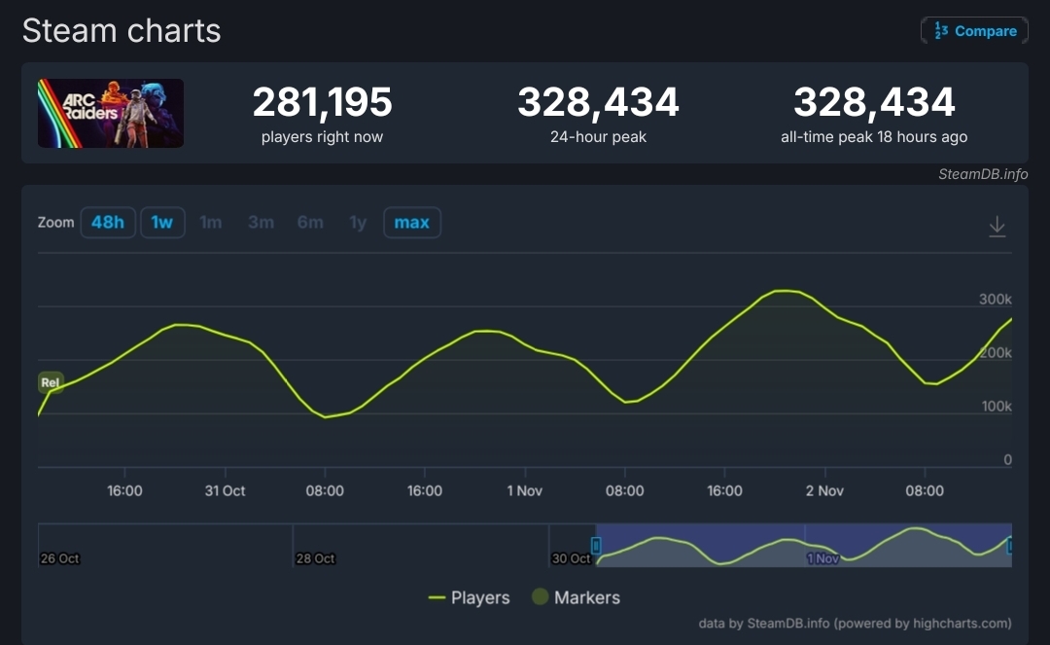Click the 31 Oct axis label
Viewport: 1050px width, 645px height.
point(225,491)
